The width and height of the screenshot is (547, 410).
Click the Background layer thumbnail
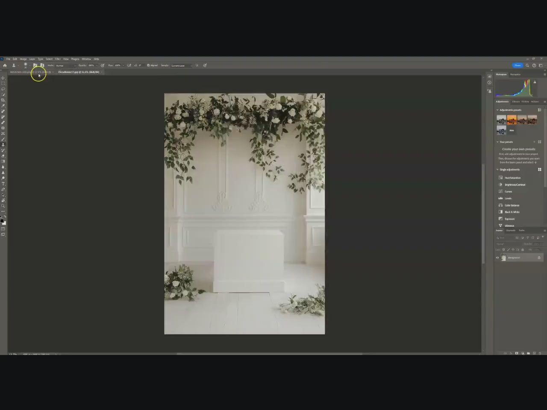click(503, 258)
